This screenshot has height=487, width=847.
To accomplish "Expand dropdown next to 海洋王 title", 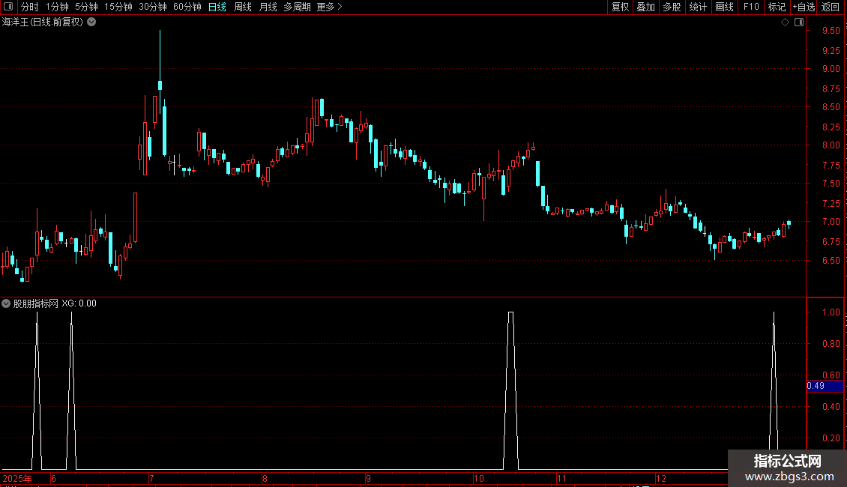I will (92, 22).
